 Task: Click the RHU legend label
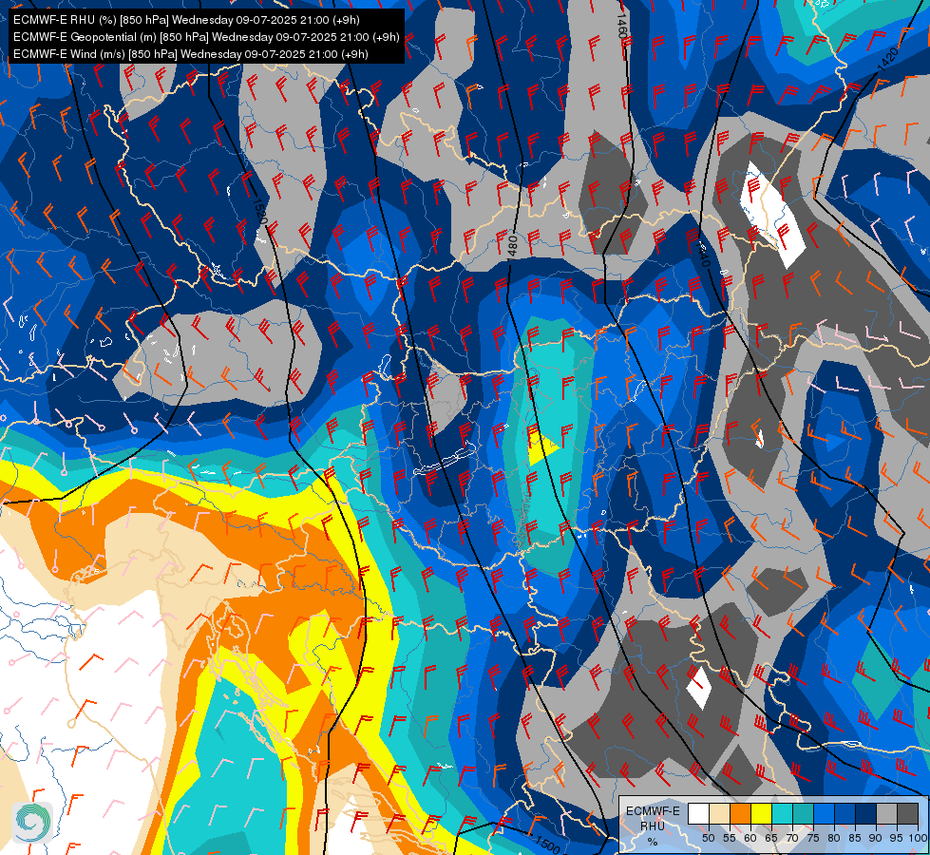653,826
